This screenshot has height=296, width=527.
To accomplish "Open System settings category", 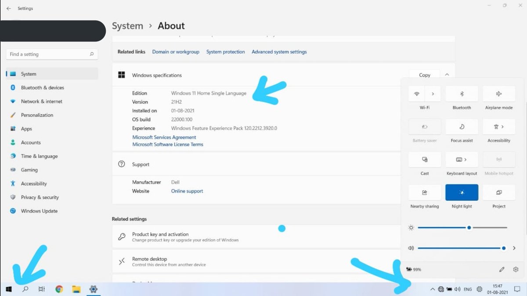I will (52, 74).
